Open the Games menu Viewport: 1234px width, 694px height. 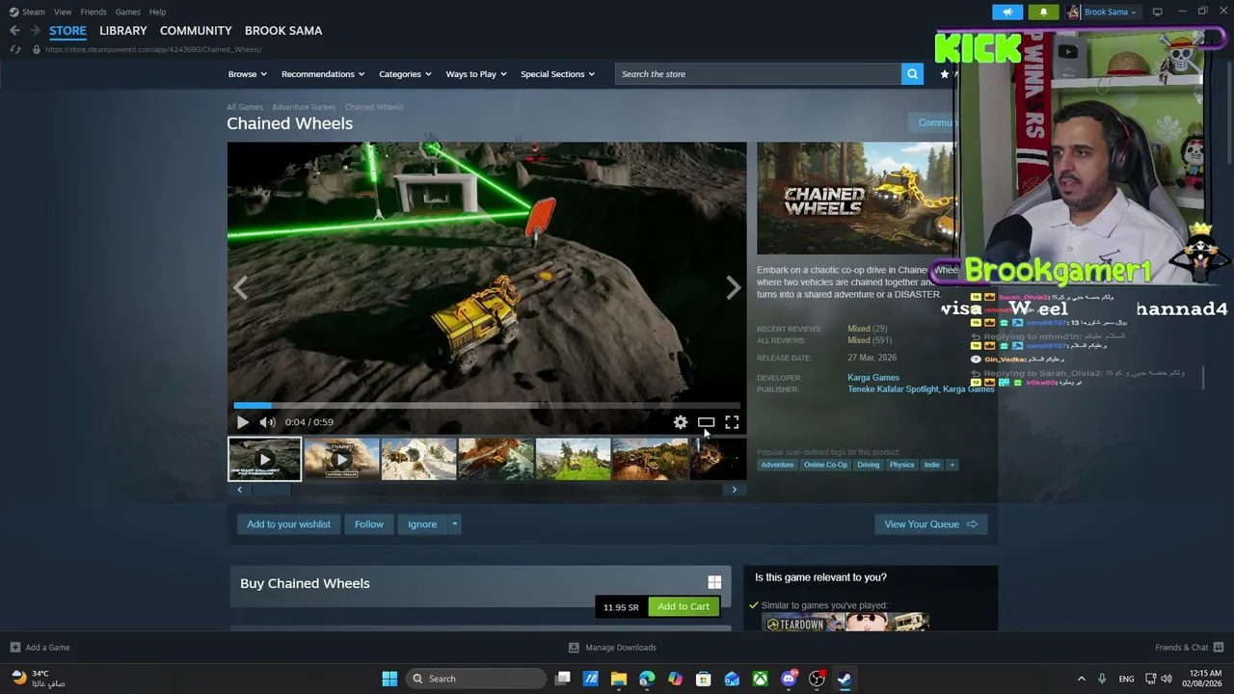pos(127,12)
